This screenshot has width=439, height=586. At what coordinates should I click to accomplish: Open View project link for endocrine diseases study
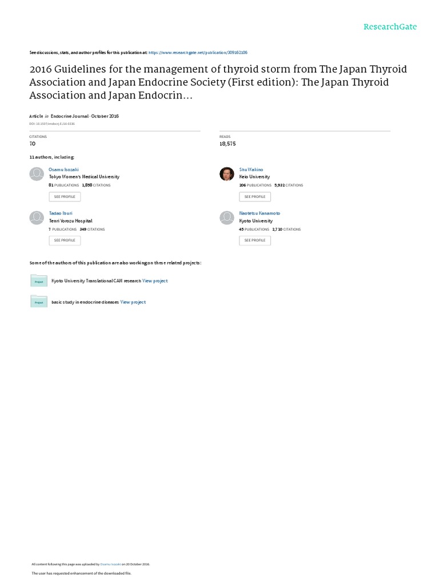(x=133, y=302)
